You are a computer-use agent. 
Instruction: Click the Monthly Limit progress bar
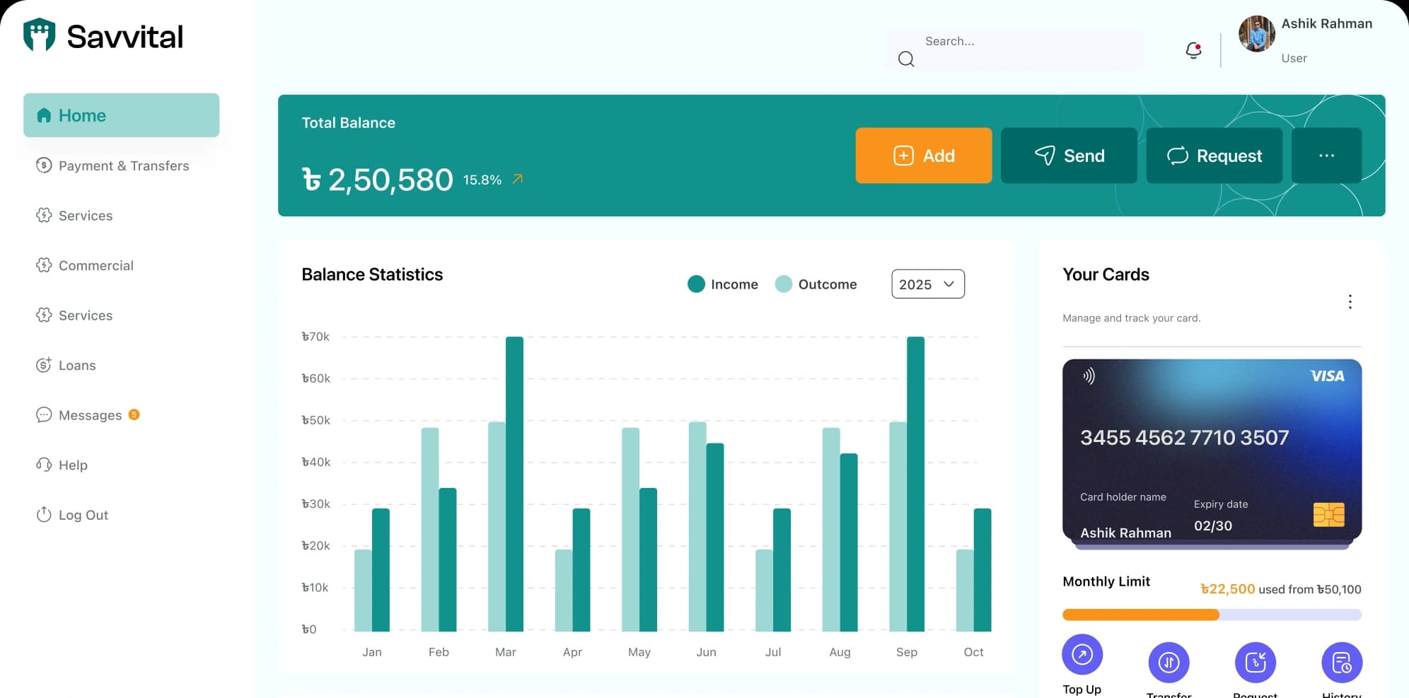click(1211, 615)
